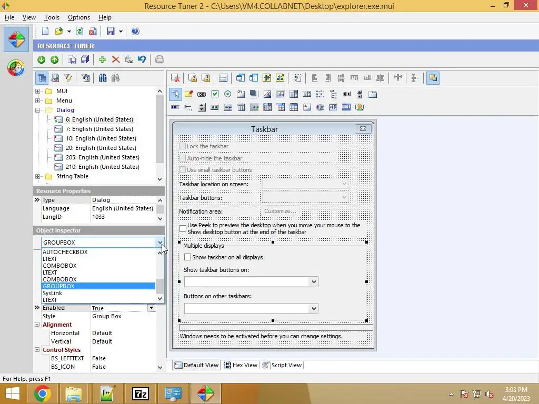Select dialog 10: English (United States)
The width and height of the screenshot is (539, 404).
[x=101, y=138]
